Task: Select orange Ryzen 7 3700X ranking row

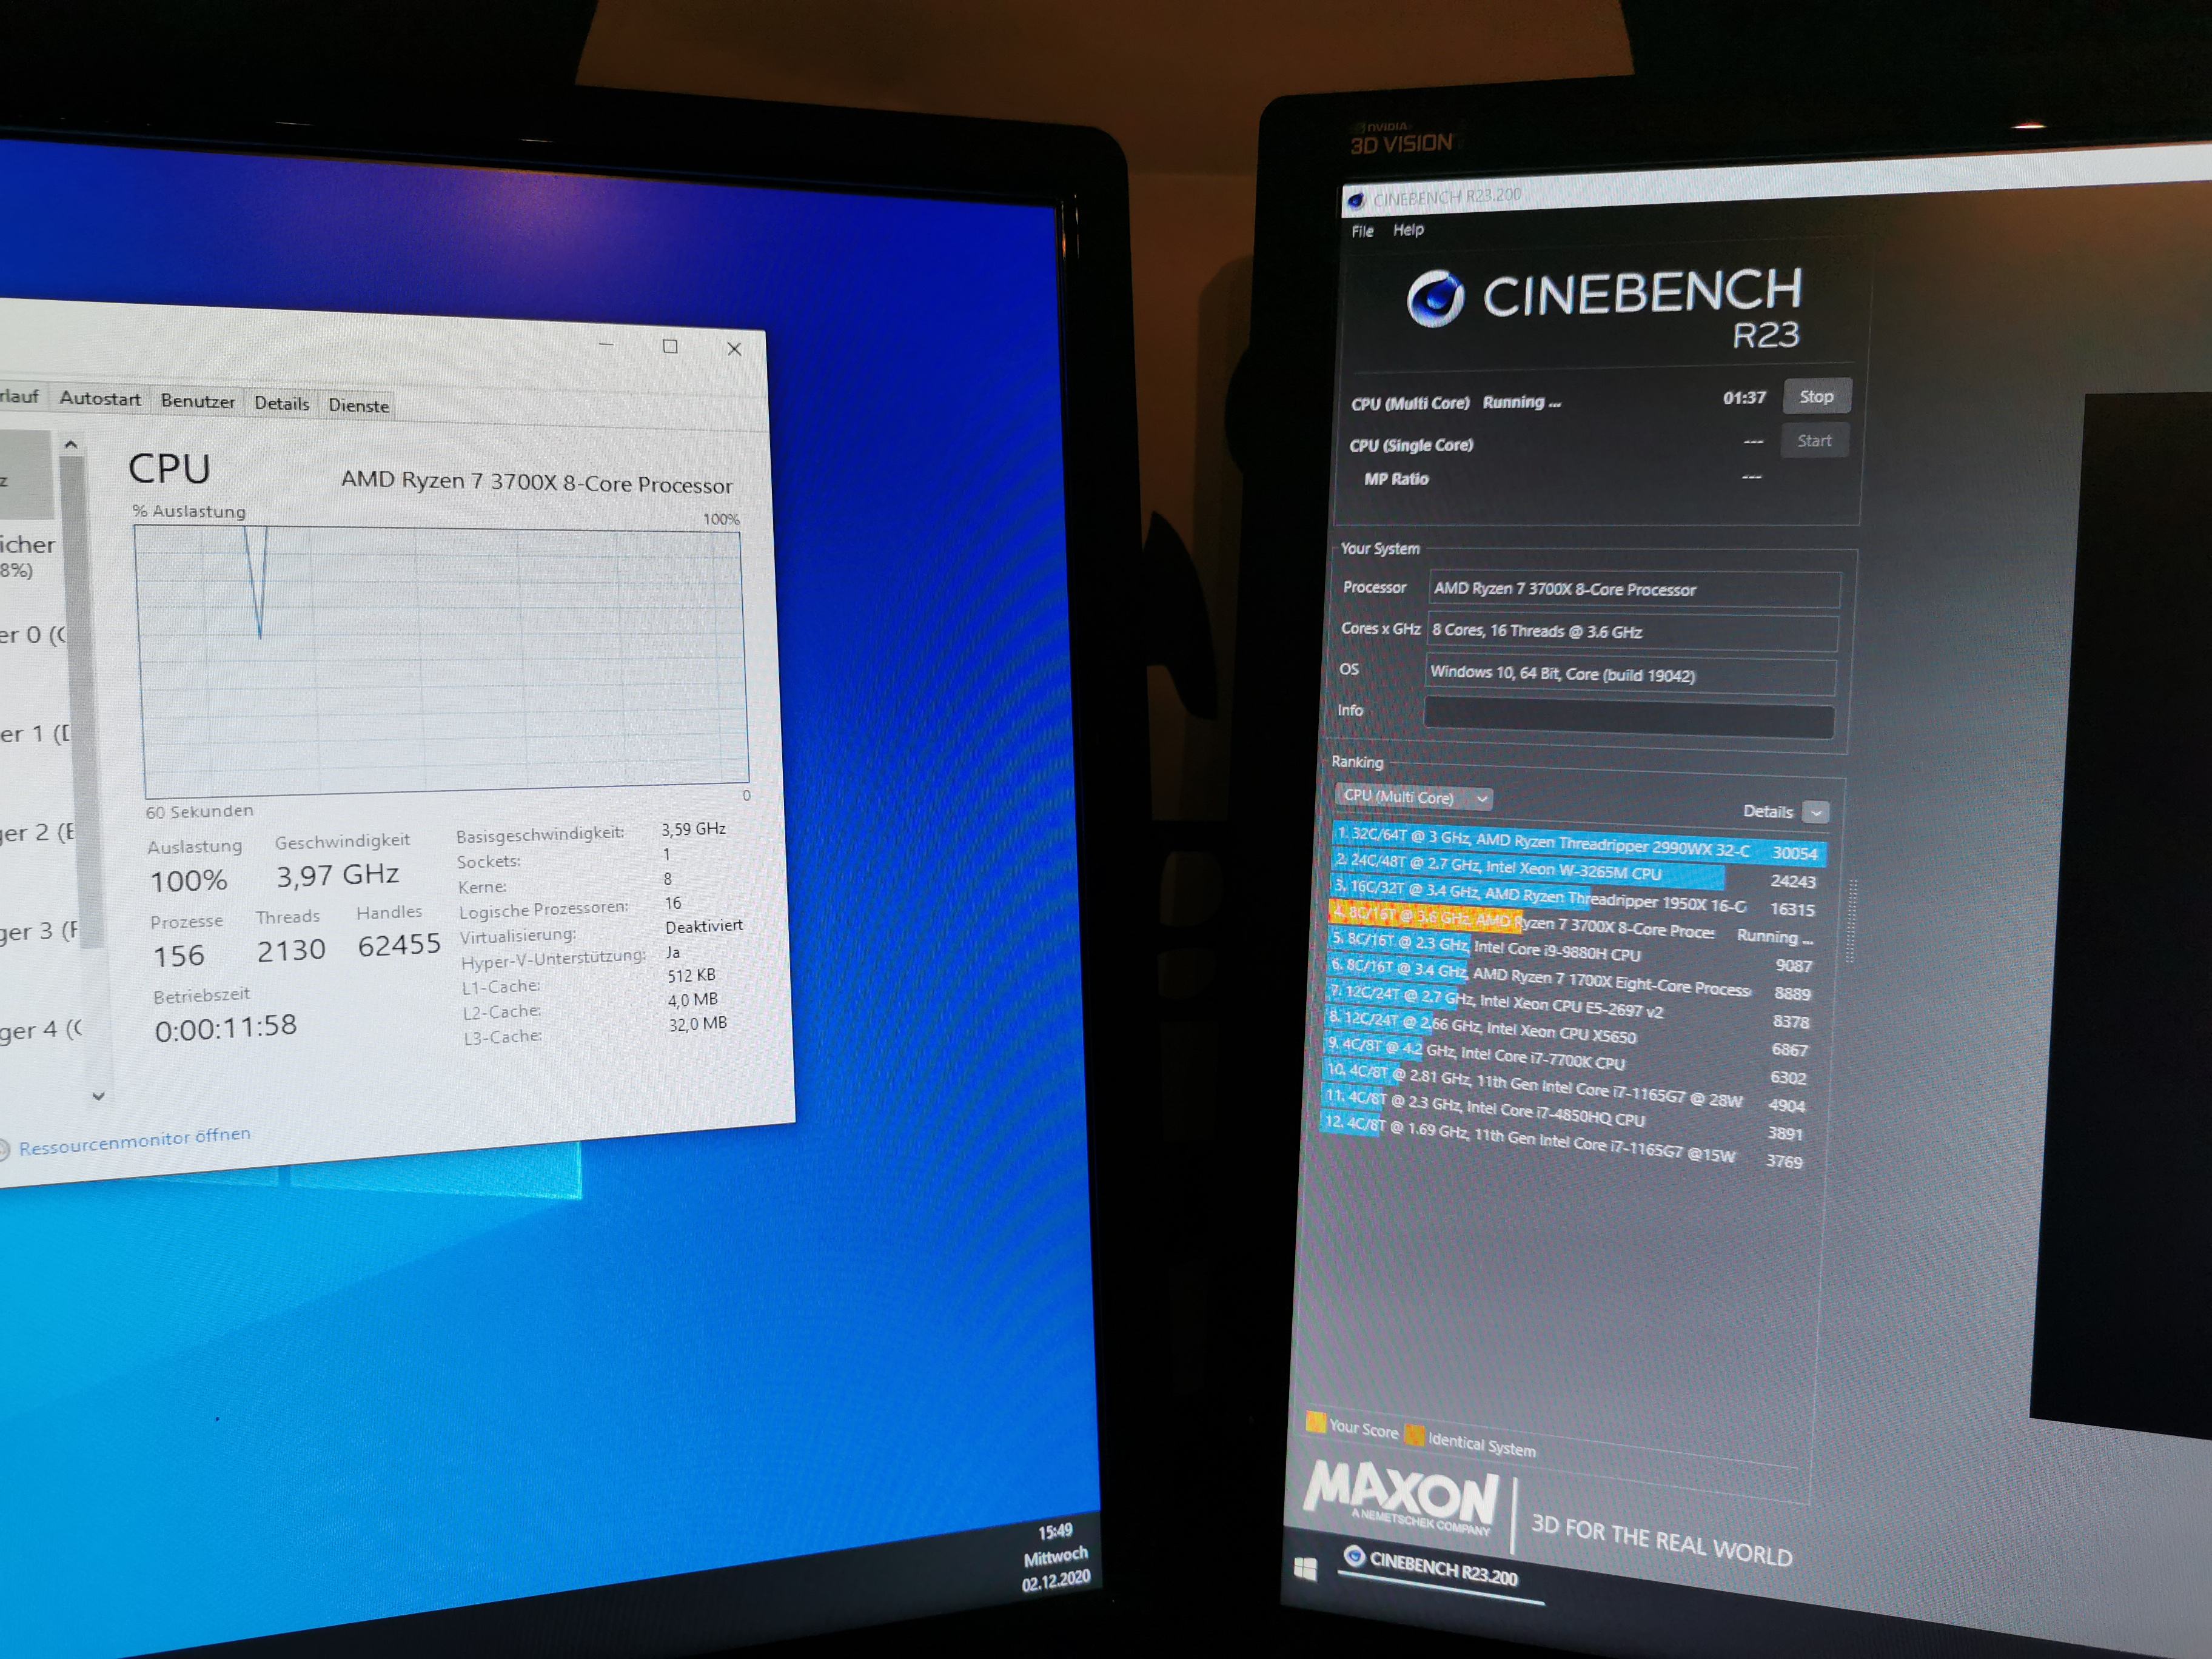Action: click(1571, 924)
